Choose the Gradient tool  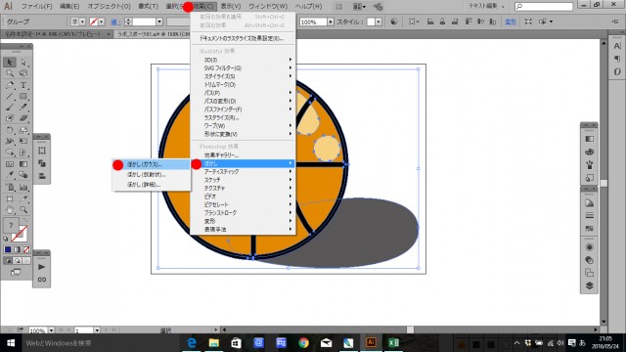pyautogui.click(x=23, y=164)
